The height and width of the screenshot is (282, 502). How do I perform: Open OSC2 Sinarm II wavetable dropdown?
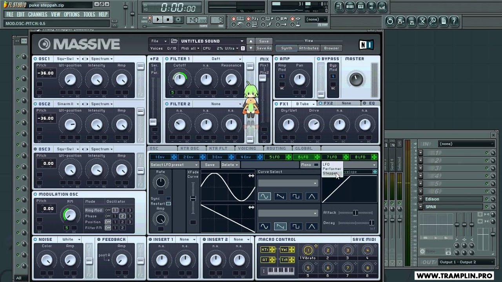[x=67, y=104]
